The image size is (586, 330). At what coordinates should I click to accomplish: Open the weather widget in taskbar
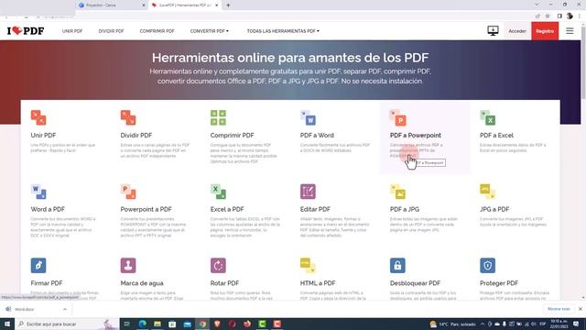[452, 324]
